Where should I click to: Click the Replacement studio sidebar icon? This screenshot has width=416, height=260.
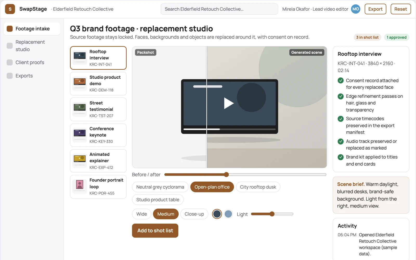point(10,46)
